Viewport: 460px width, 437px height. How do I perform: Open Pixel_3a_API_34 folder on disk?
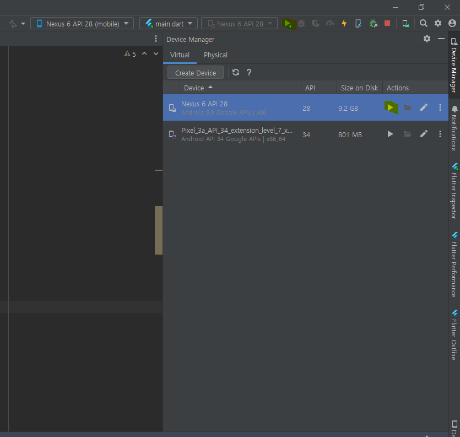(407, 134)
